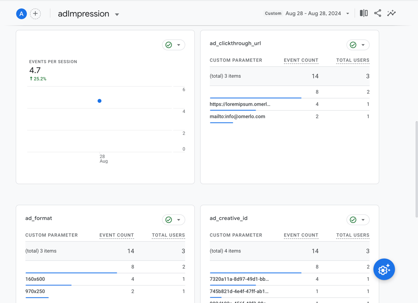Expand the adImpression event dropdown
Viewport: 418px width, 303px height.
coord(117,14)
